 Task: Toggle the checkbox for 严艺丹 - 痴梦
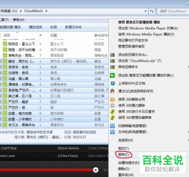(1, 102)
